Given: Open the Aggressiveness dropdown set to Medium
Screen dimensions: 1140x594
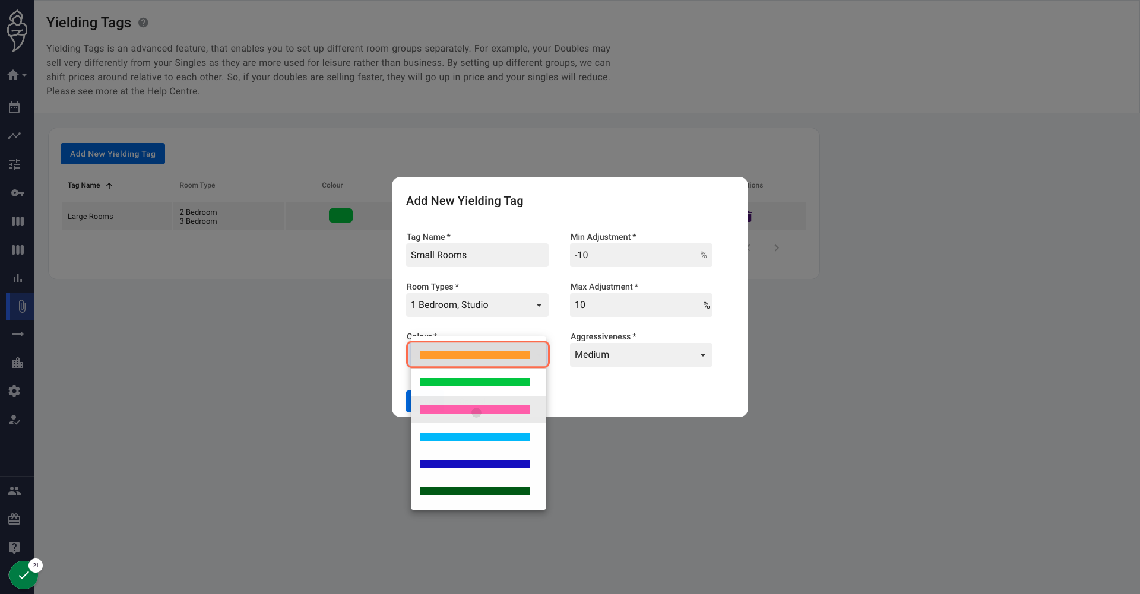Looking at the screenshot, I should tap(641, 355).
